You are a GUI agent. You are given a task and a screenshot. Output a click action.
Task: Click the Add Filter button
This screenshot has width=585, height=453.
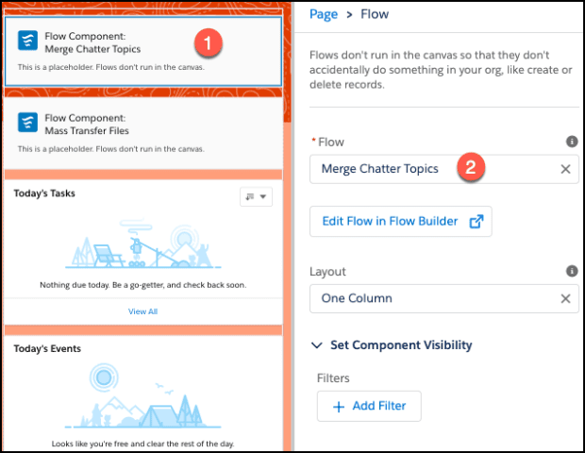(369, 407)
